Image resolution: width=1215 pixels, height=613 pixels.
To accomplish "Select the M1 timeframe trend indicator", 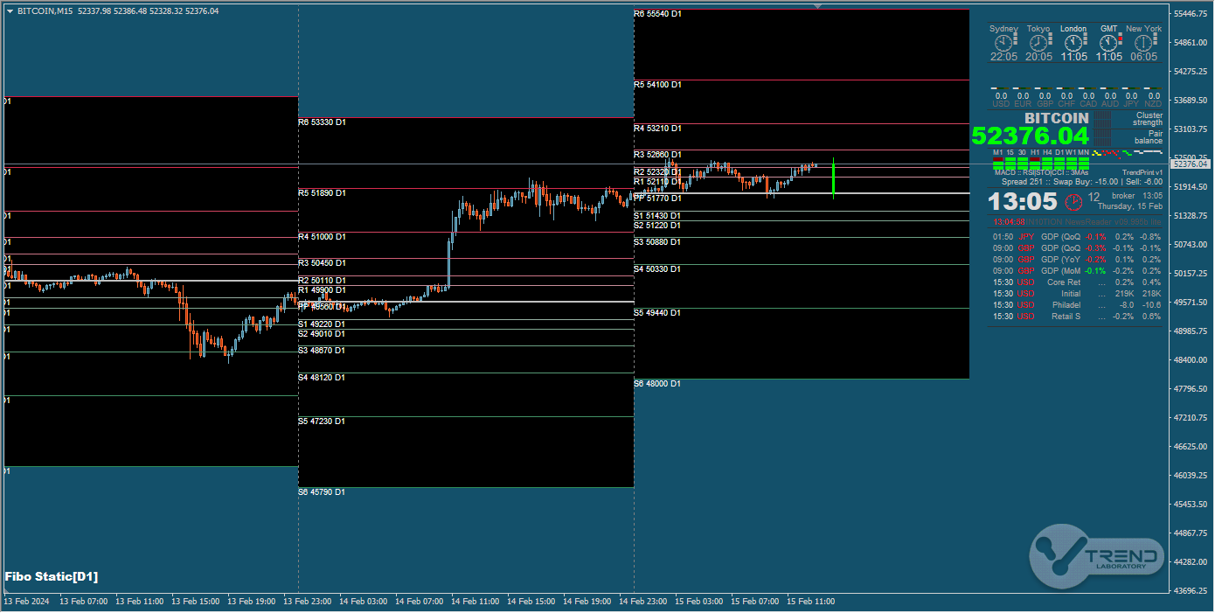I will (998, 158).
